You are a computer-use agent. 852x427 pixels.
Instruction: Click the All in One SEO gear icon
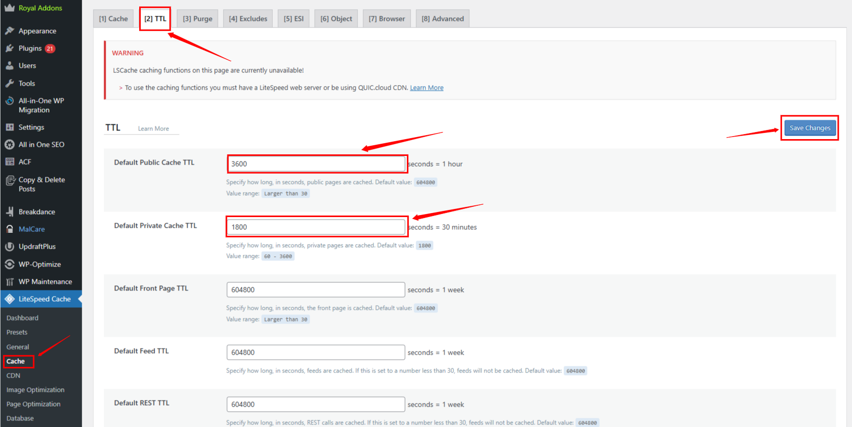(x=9, y=145)
